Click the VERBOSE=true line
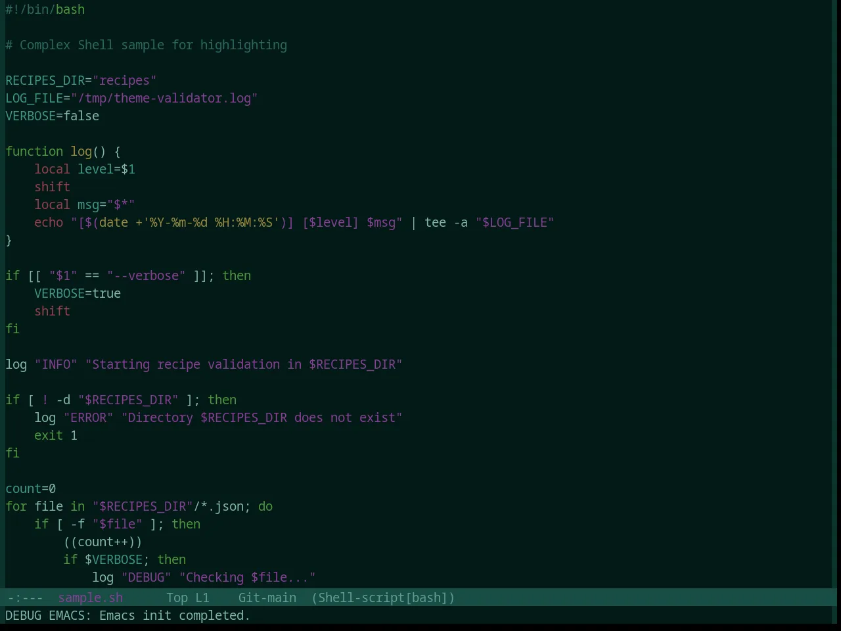The image size is (841, 631). [x=78, y=293]
